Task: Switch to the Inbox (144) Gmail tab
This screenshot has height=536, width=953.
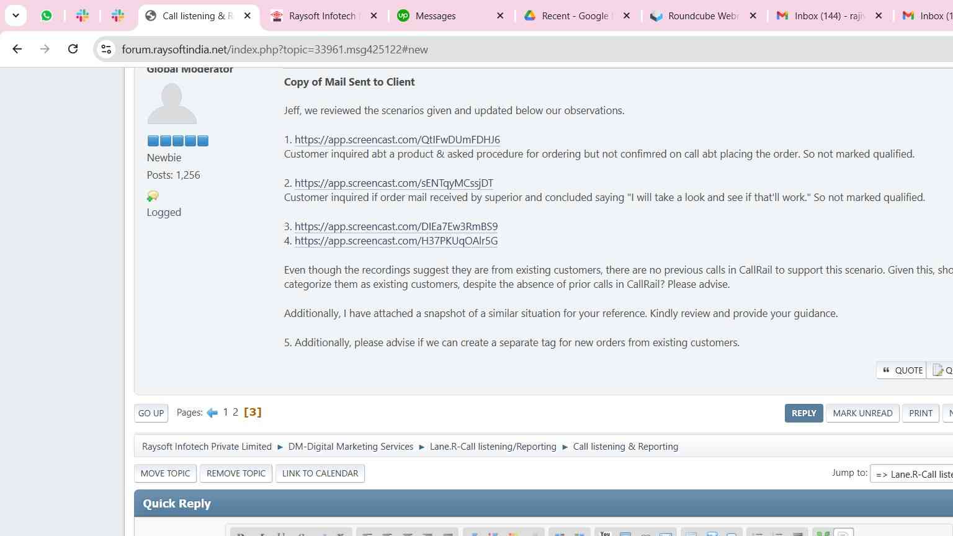Action: click(829, 16)
